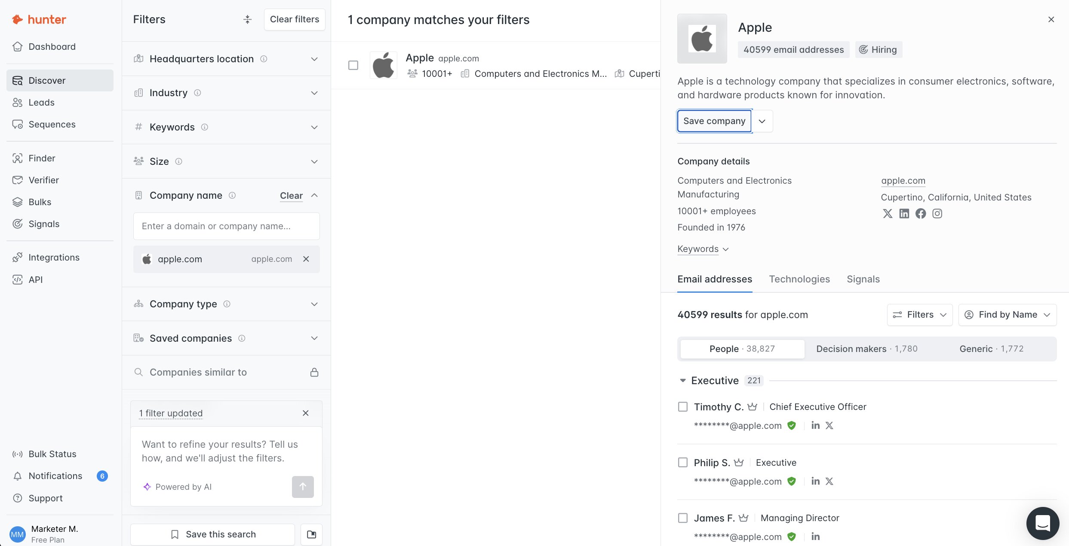Click info icon next to Company name
Screen dimensions: 1069x546
coord(232,195)
